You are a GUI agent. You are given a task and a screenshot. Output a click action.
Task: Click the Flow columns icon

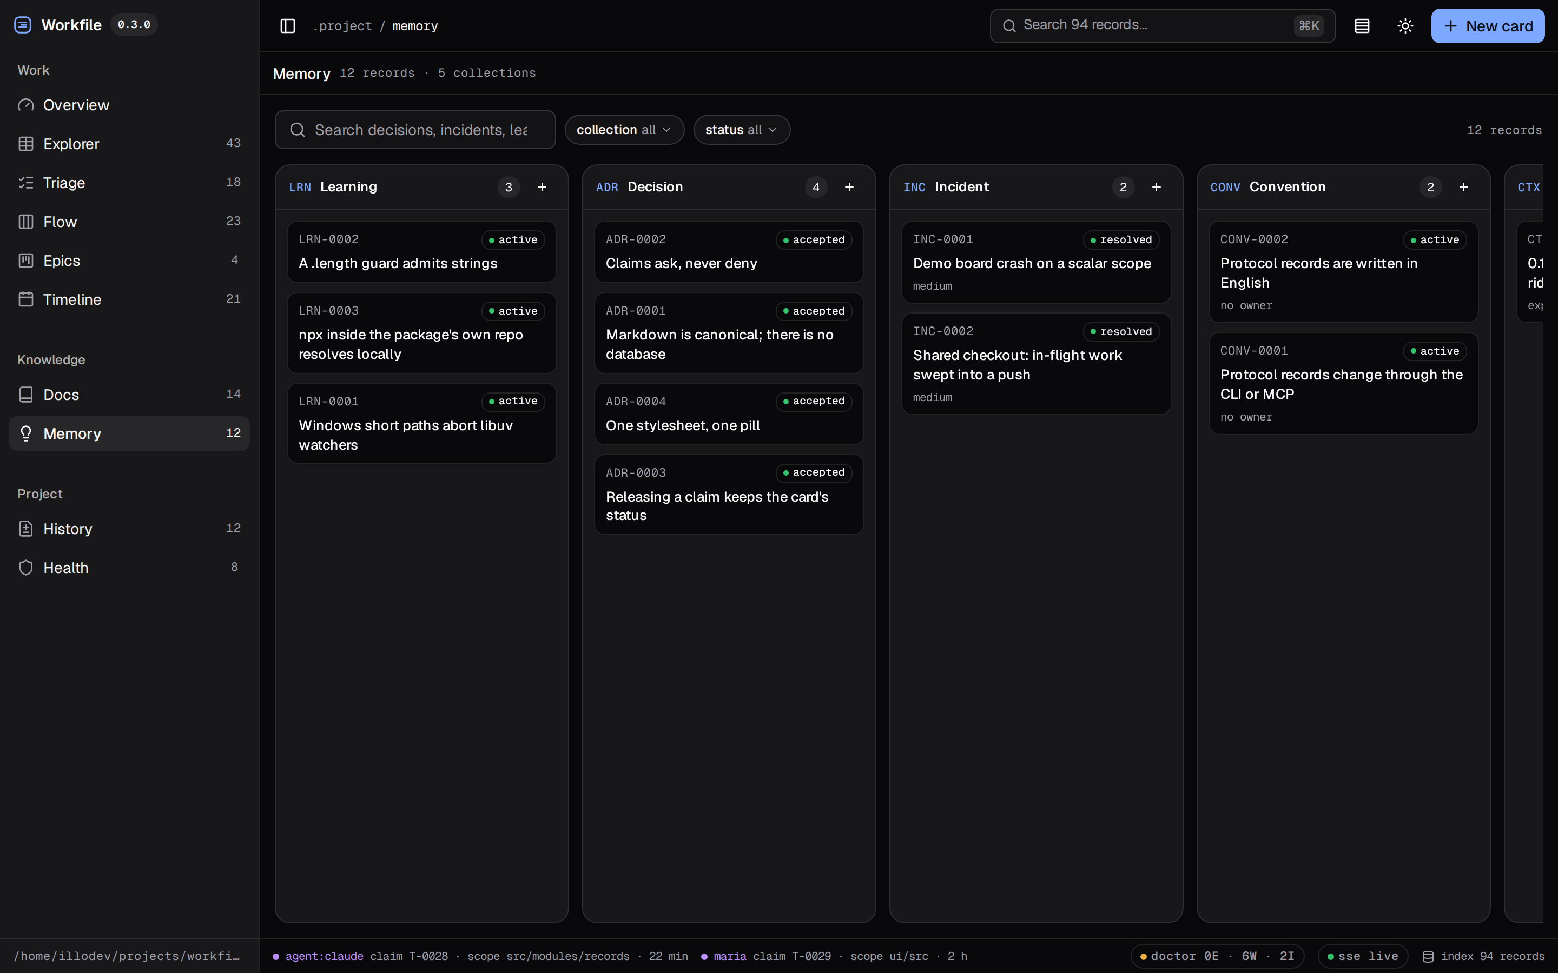[x=26, y=222]
